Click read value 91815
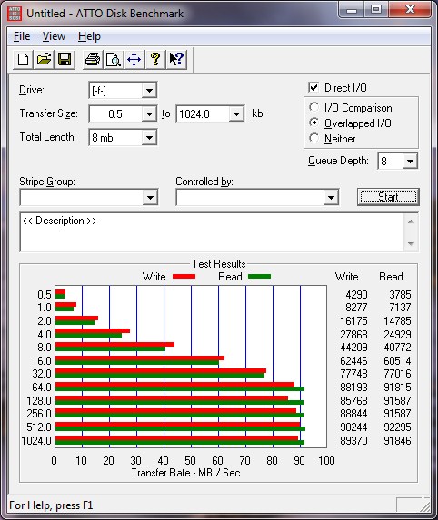438x520 pixels. [397, 387]
